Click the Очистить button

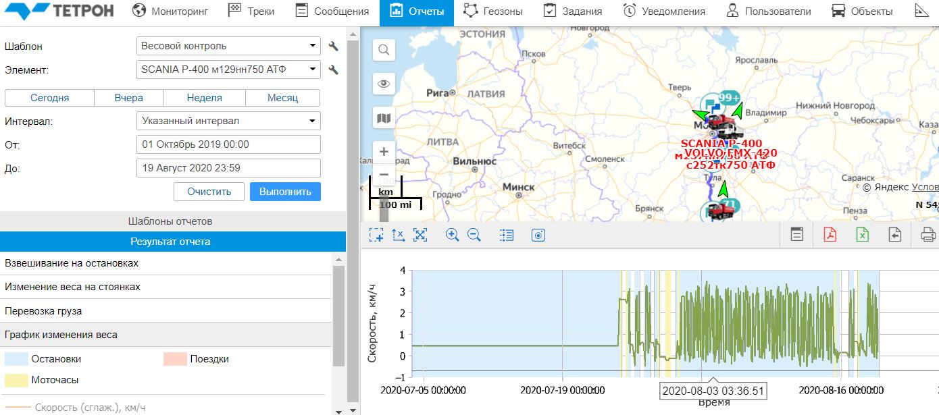[209, 192]
